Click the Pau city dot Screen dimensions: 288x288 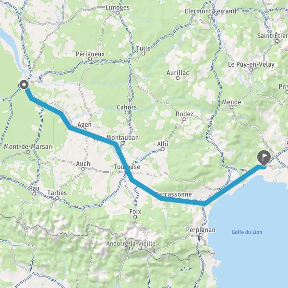34,193
